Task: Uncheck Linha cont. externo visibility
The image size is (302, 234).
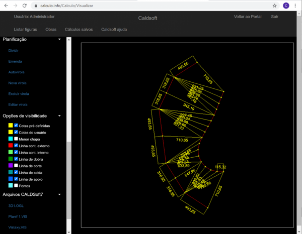Action: (x=16, y=145)
